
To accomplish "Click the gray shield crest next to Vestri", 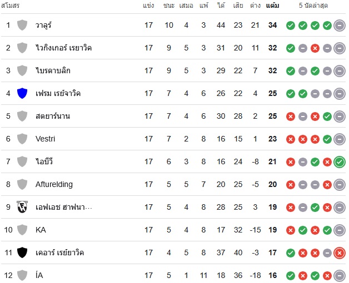I will pyautogui.click(x=22, y=139).
